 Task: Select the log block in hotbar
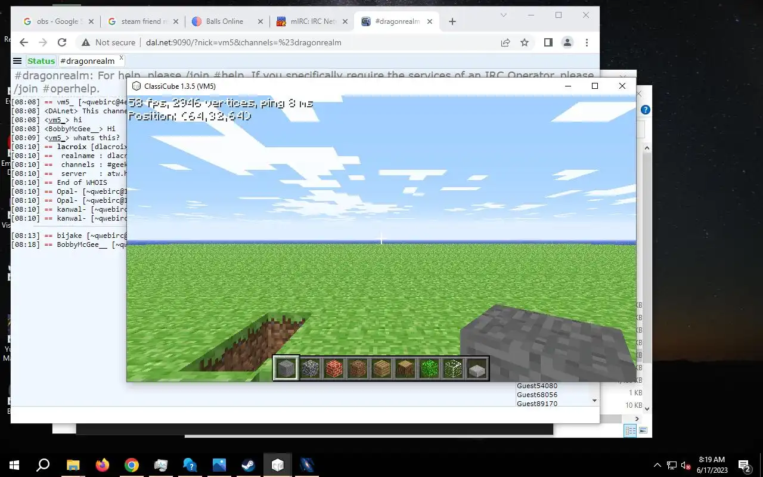pyautogui.click(x=405, y=368)
